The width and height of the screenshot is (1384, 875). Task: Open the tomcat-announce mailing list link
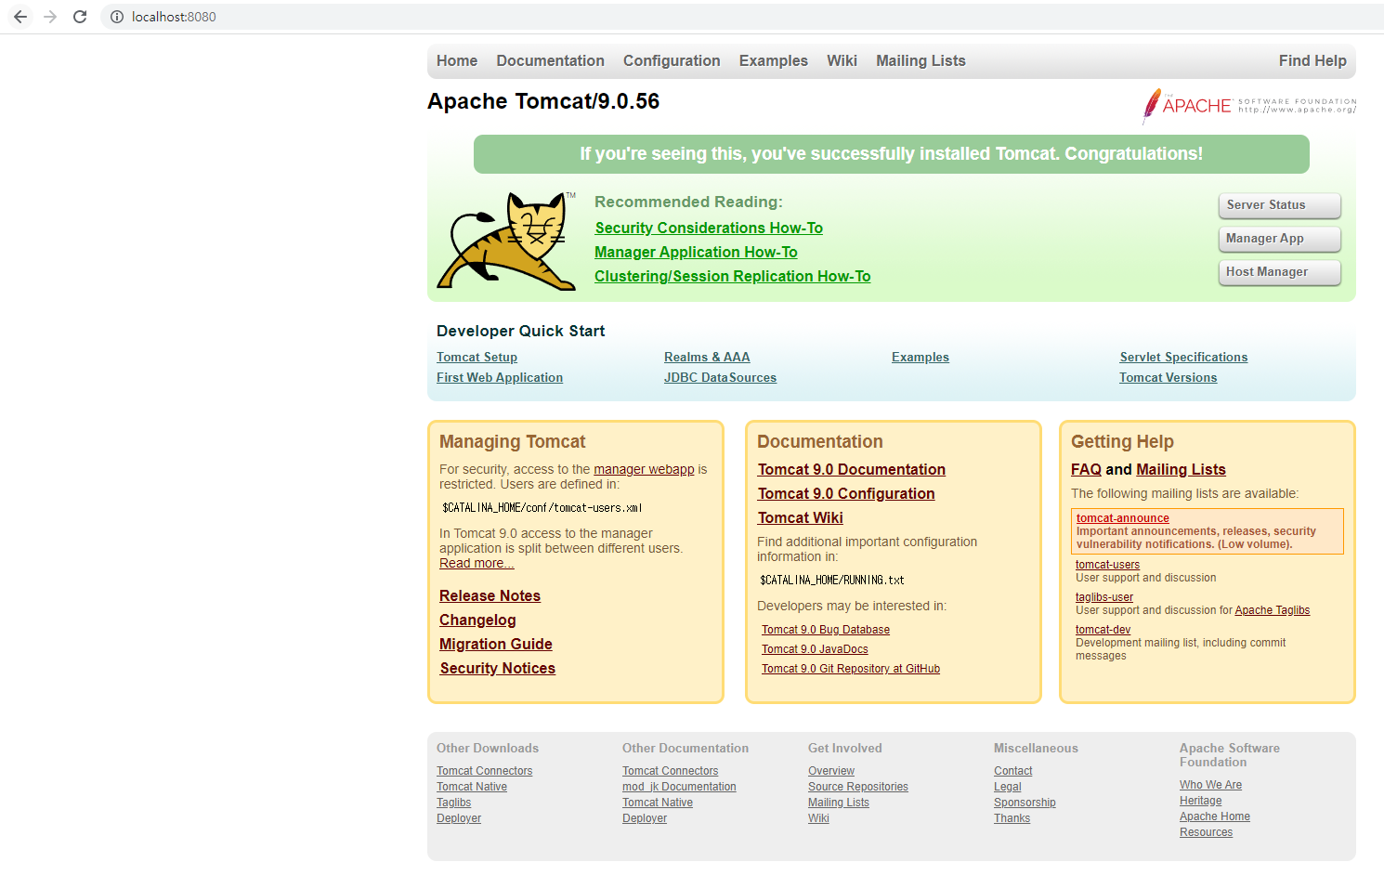pos(1122,518)
